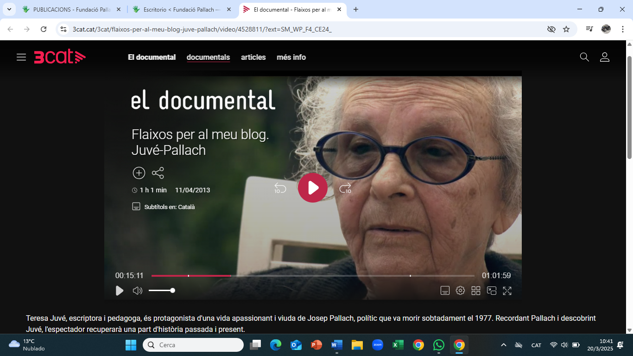Screen dimensions: 633x356
Task: Adjust the volume slider handle
Action: coord(172,291)
